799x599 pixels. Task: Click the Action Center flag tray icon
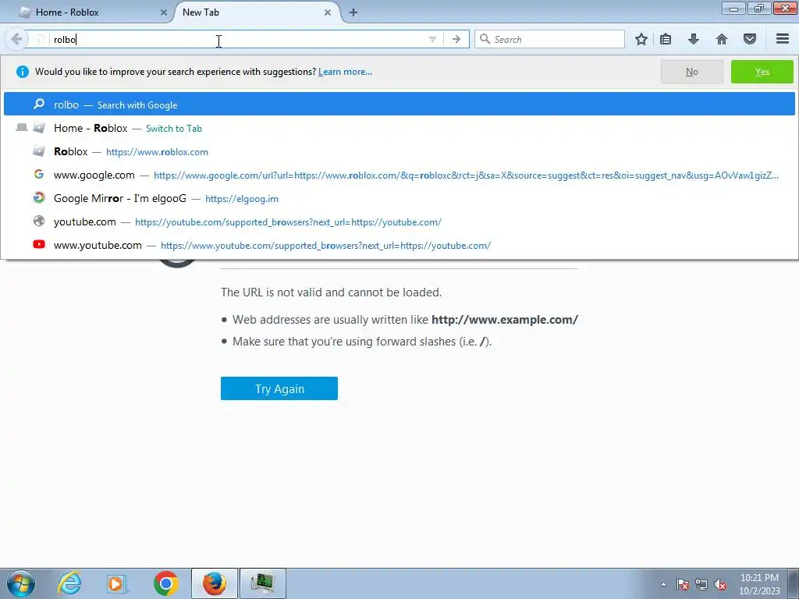point(683,584)
